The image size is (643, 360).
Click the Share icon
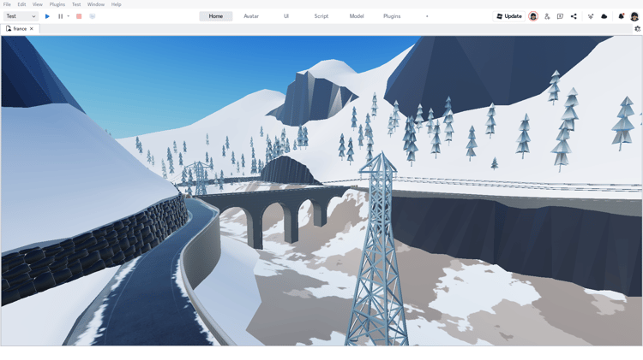(574, 16)
